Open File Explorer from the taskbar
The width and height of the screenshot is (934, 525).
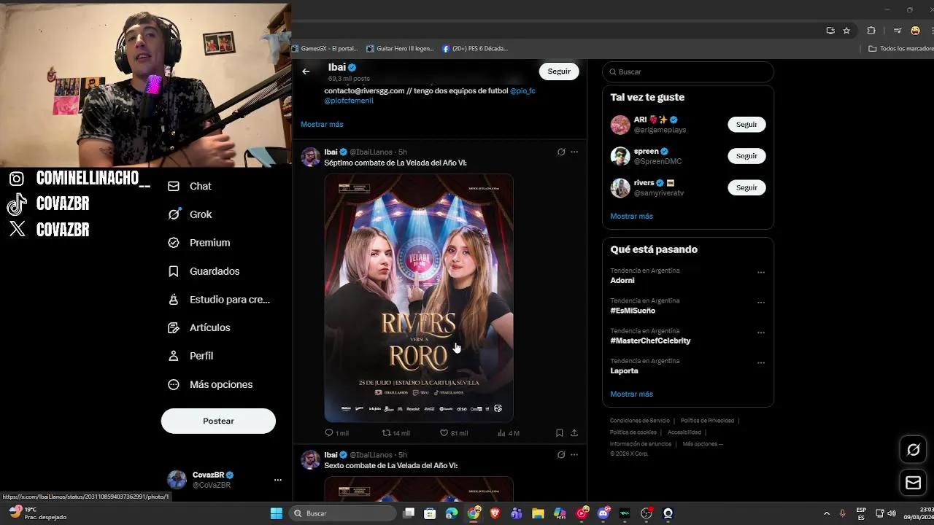538,513
